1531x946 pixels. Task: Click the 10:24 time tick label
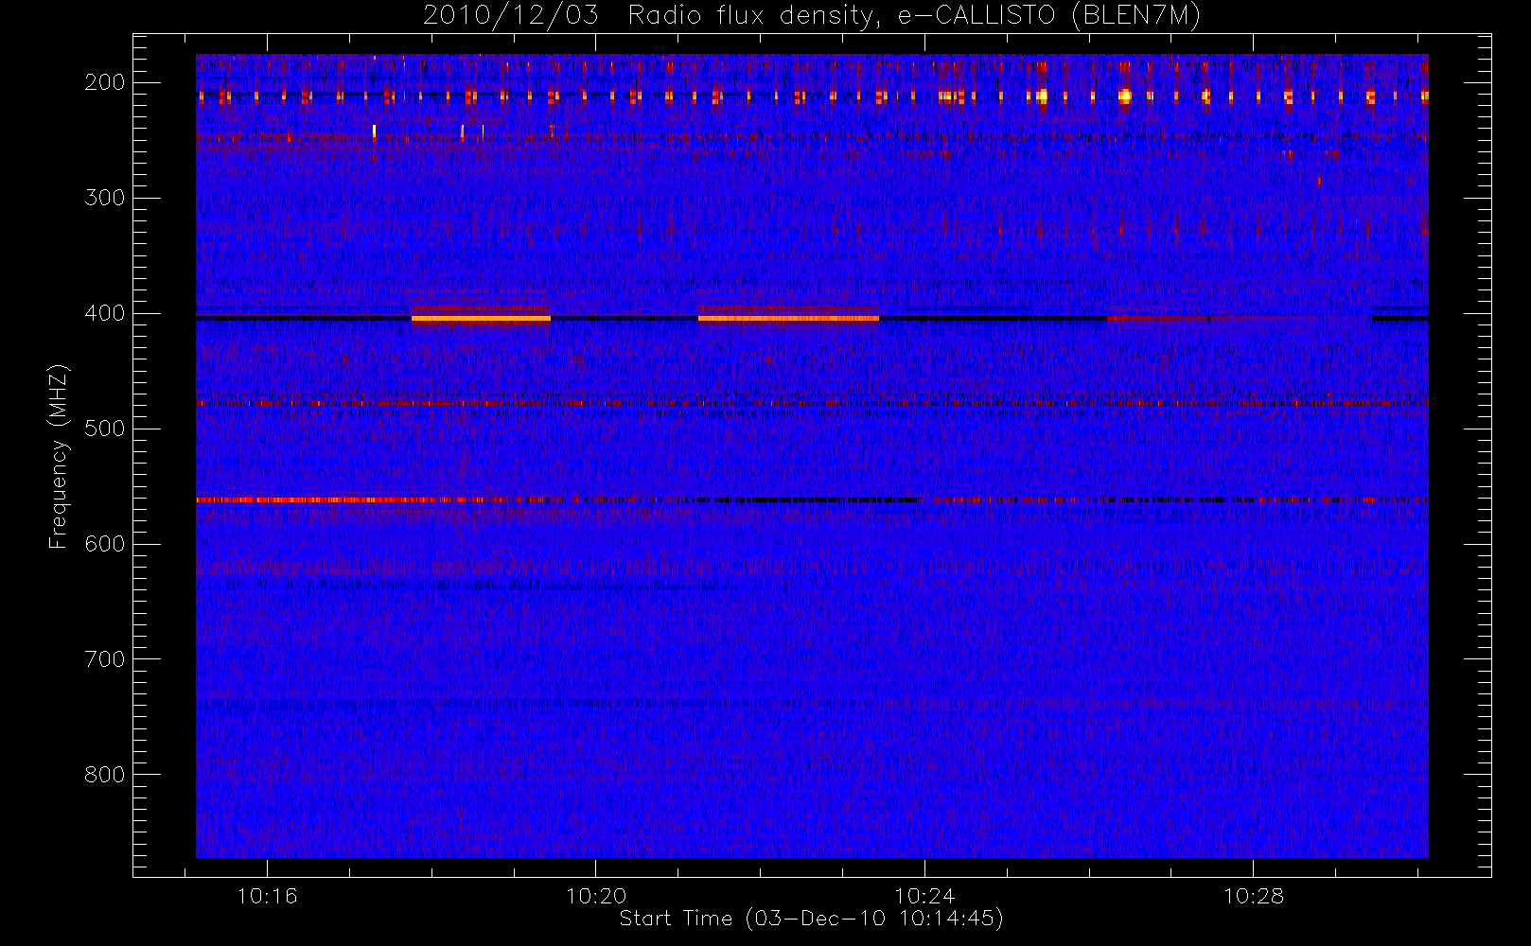[x=924, y=896]
